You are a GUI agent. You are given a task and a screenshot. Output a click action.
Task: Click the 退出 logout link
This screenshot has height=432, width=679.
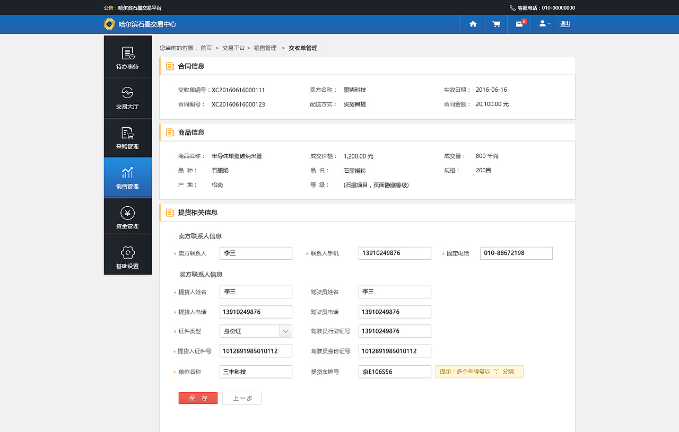pos(565,24)
